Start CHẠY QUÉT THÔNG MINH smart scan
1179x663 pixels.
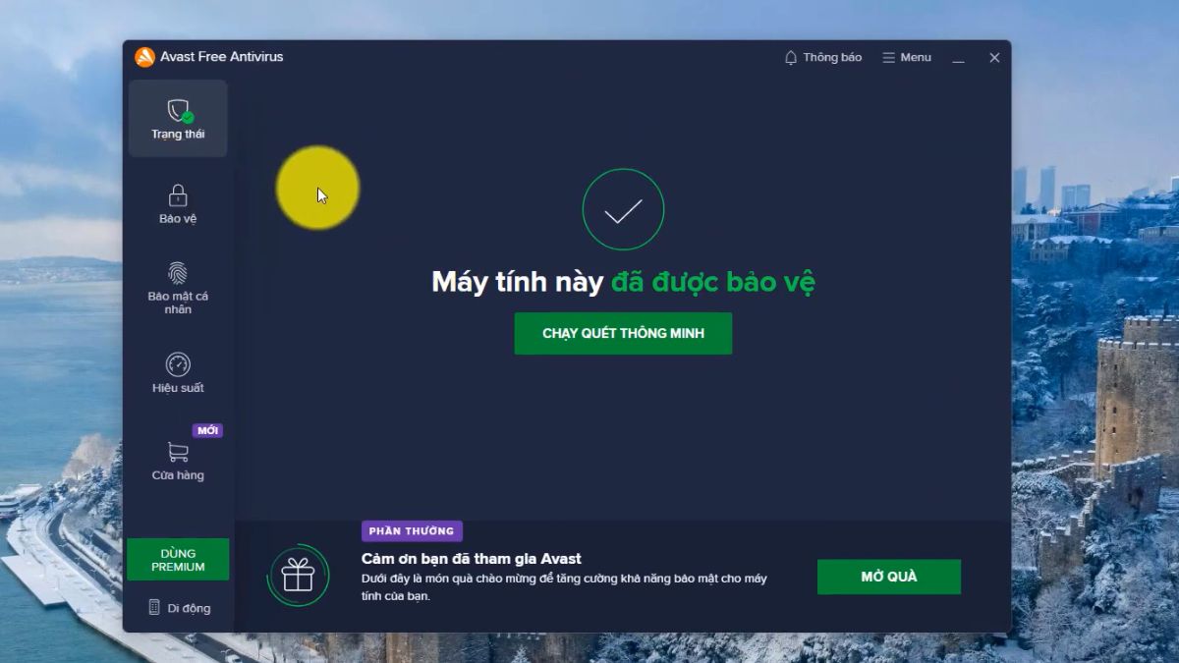tap(623, 334)
